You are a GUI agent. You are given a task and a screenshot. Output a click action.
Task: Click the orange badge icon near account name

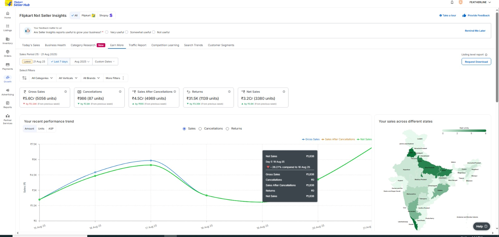point(461,2)
